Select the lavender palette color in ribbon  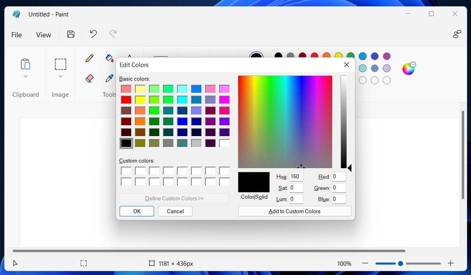coord(387,68)
